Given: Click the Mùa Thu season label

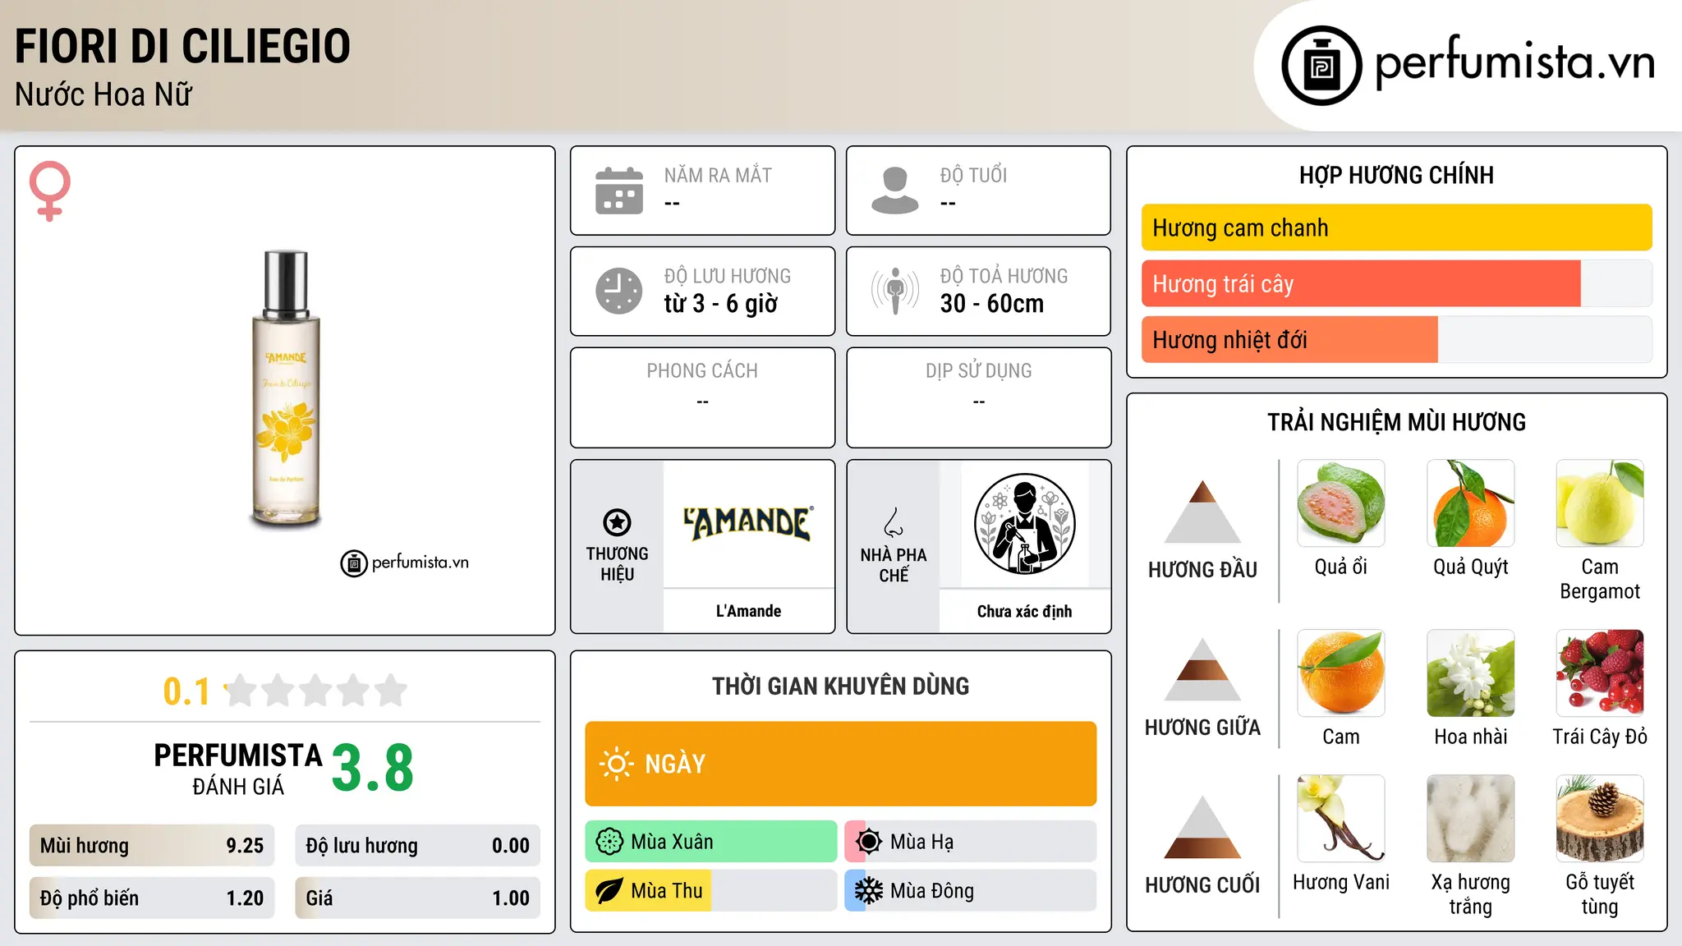Looking at the screenshot, I should 667,891.
